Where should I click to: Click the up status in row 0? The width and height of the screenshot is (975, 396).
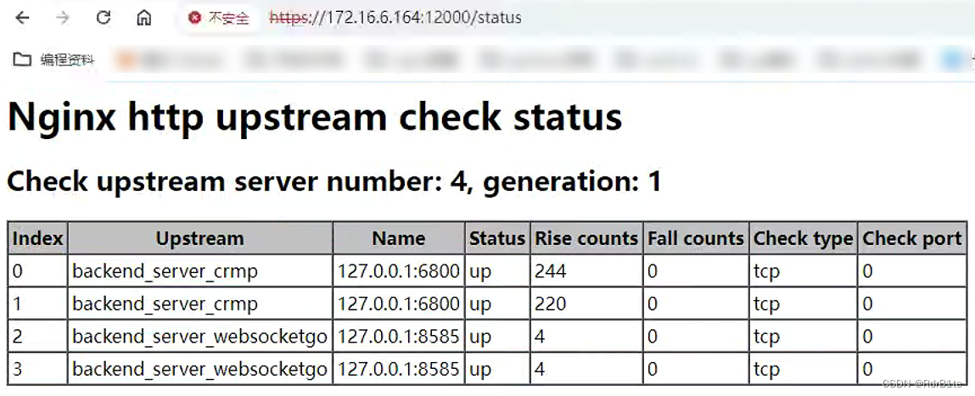(480, 272)
